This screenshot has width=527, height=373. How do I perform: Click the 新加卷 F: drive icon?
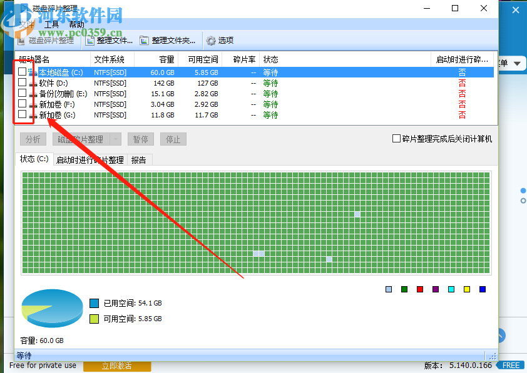tap(33, 105)
